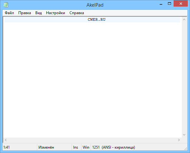The width and height of the screenshot is (190, 153).
Task: Place the cursor in the CWER.RU text
Action: click(97, 19)
